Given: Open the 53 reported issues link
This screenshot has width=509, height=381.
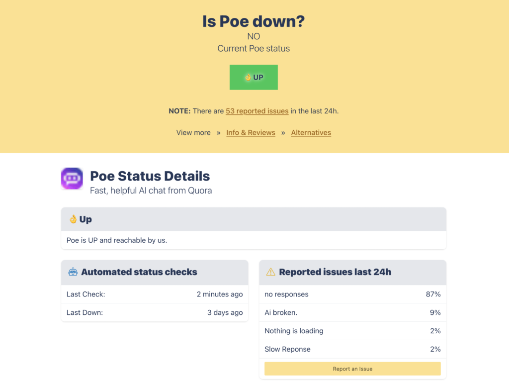Looking at the screenshot, I should (x=257, y=111).
